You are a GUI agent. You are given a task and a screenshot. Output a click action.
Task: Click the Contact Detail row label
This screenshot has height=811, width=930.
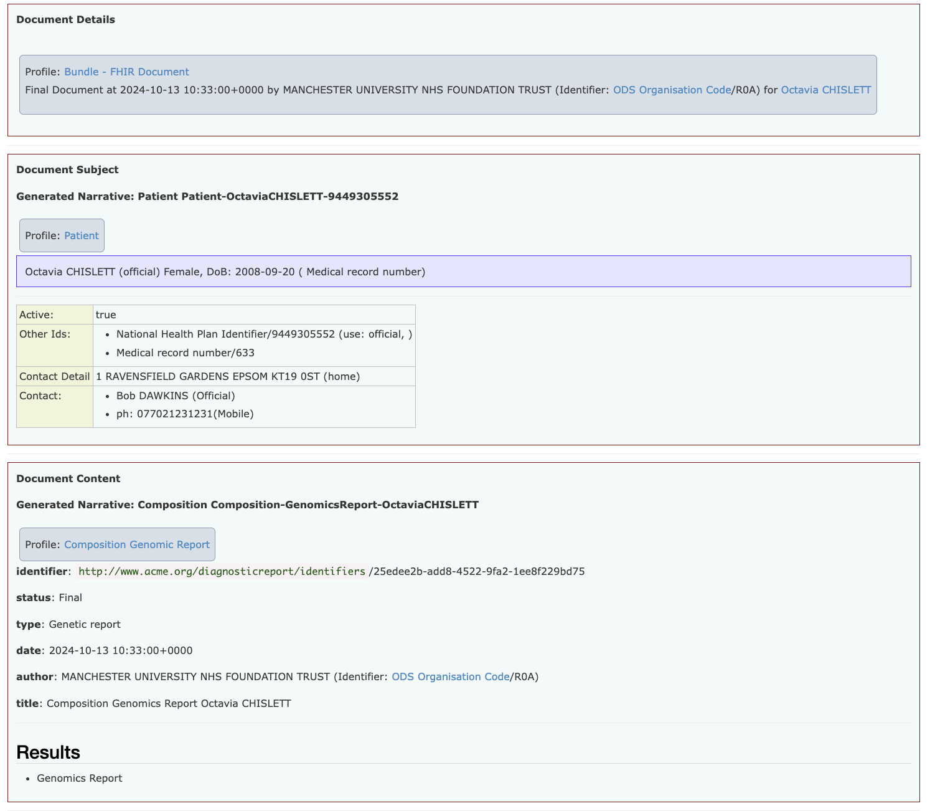(55, 376)
